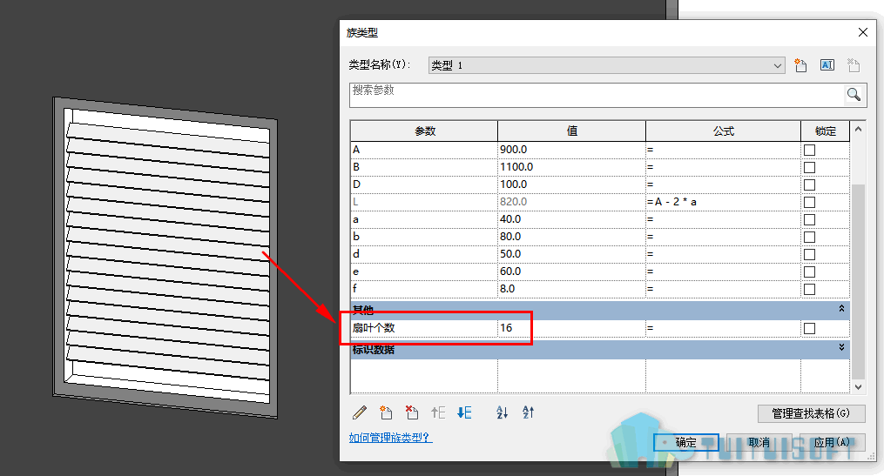The width and height of the screenshot is (884, 476).
Task: Click the rename type icon
Action: [827, 65]
